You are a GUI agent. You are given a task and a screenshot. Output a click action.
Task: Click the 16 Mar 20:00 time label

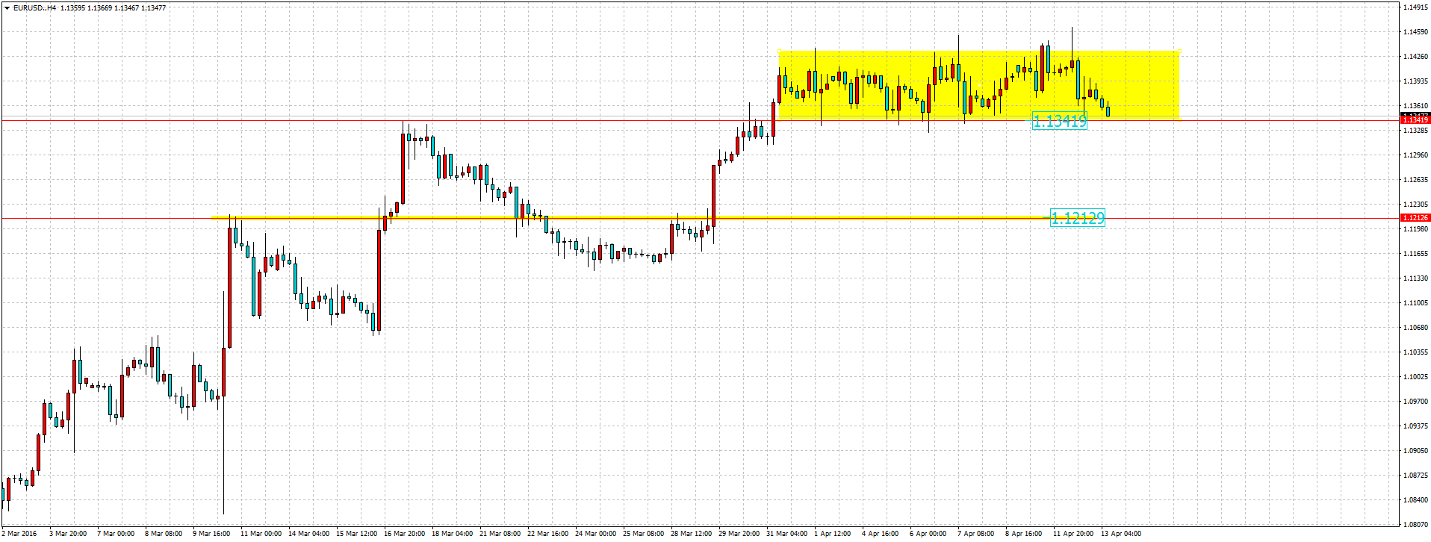pyautogui.click(x=403, y=534)
